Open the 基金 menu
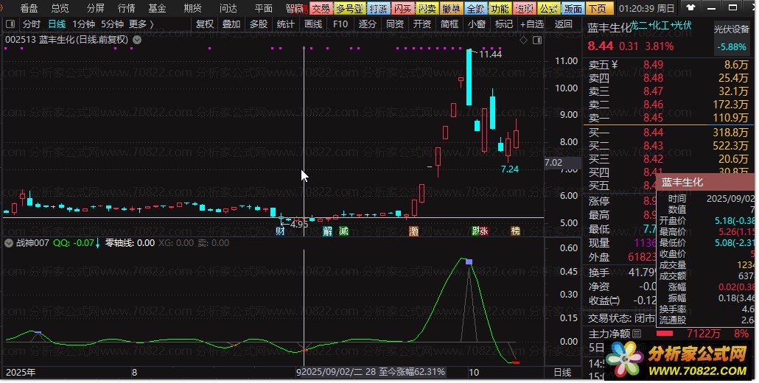Screen dimensions: 759x383 (157, 8)
